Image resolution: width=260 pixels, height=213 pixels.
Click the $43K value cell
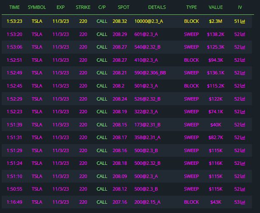click(x=215, y=202)
